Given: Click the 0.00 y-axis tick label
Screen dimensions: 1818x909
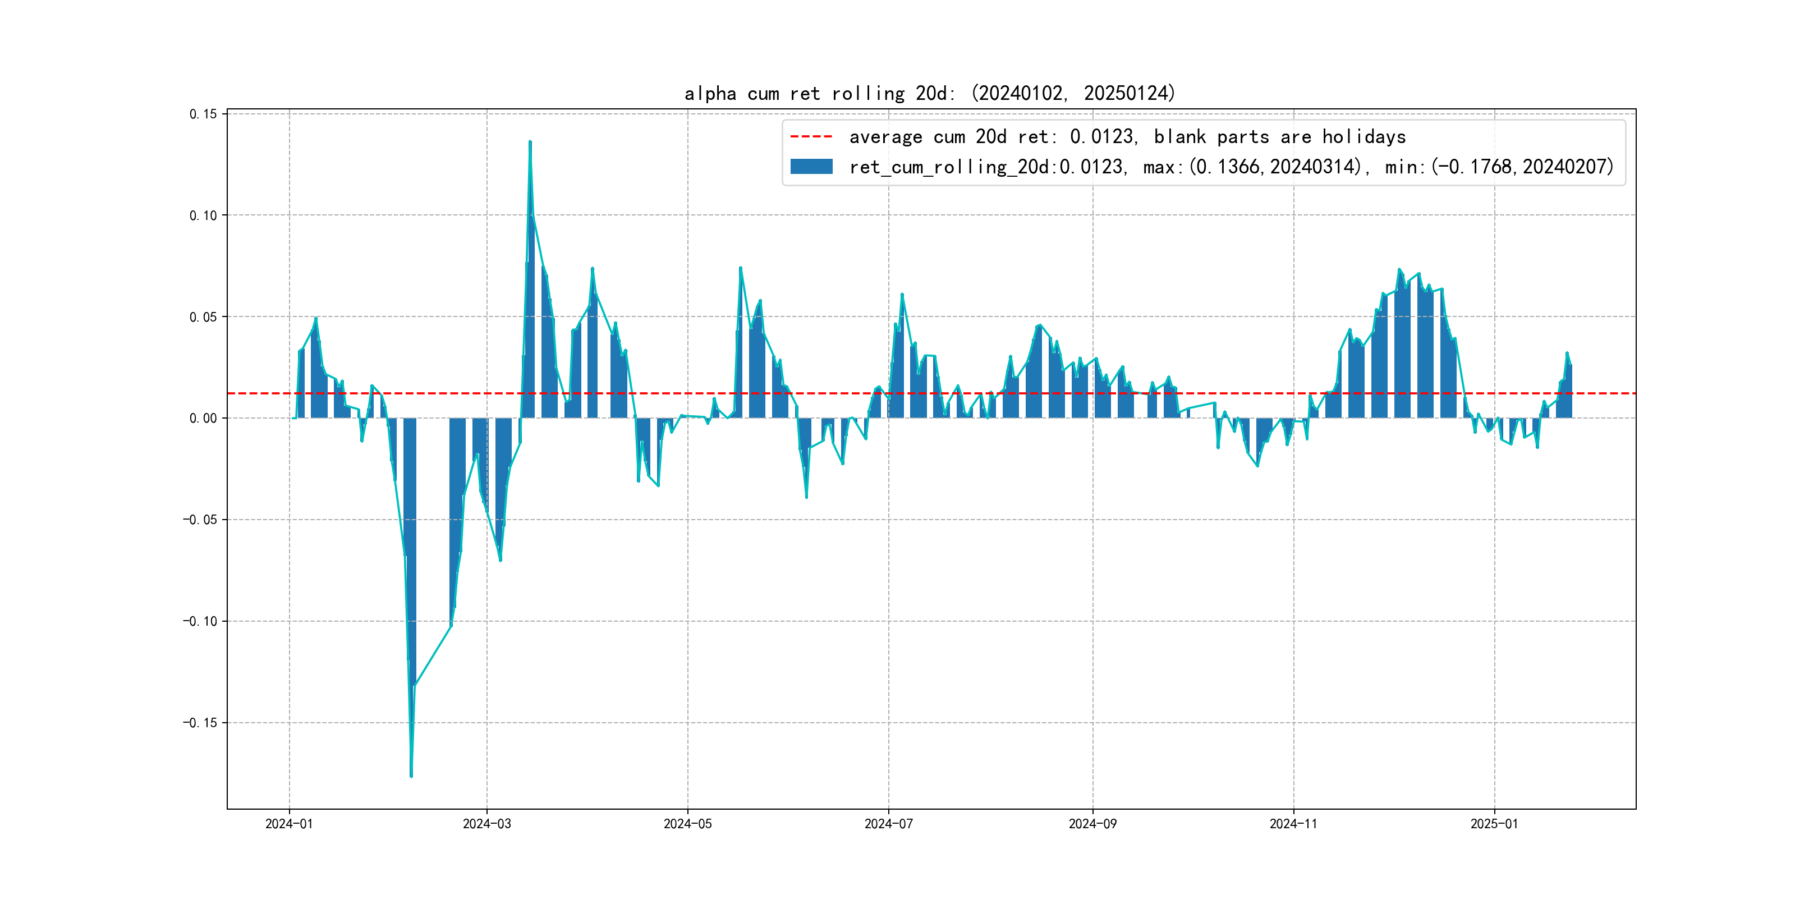Looking at the screenshot, I should click(x=203, y=419).
